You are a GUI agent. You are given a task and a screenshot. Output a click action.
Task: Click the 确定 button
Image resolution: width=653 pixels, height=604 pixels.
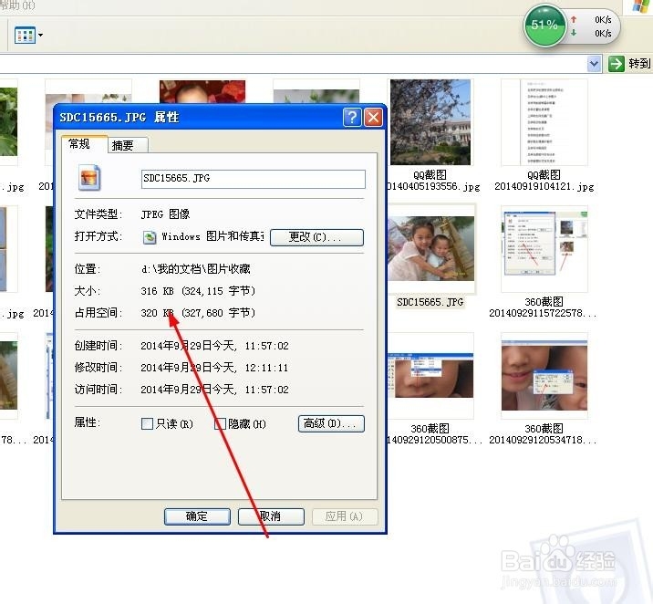(x=197, y=516)
